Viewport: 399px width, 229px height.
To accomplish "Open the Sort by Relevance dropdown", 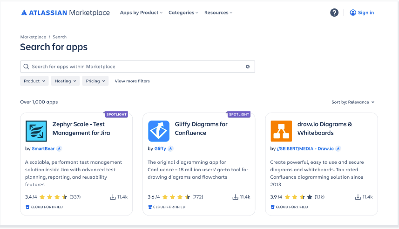I will (x=353, y=102).
